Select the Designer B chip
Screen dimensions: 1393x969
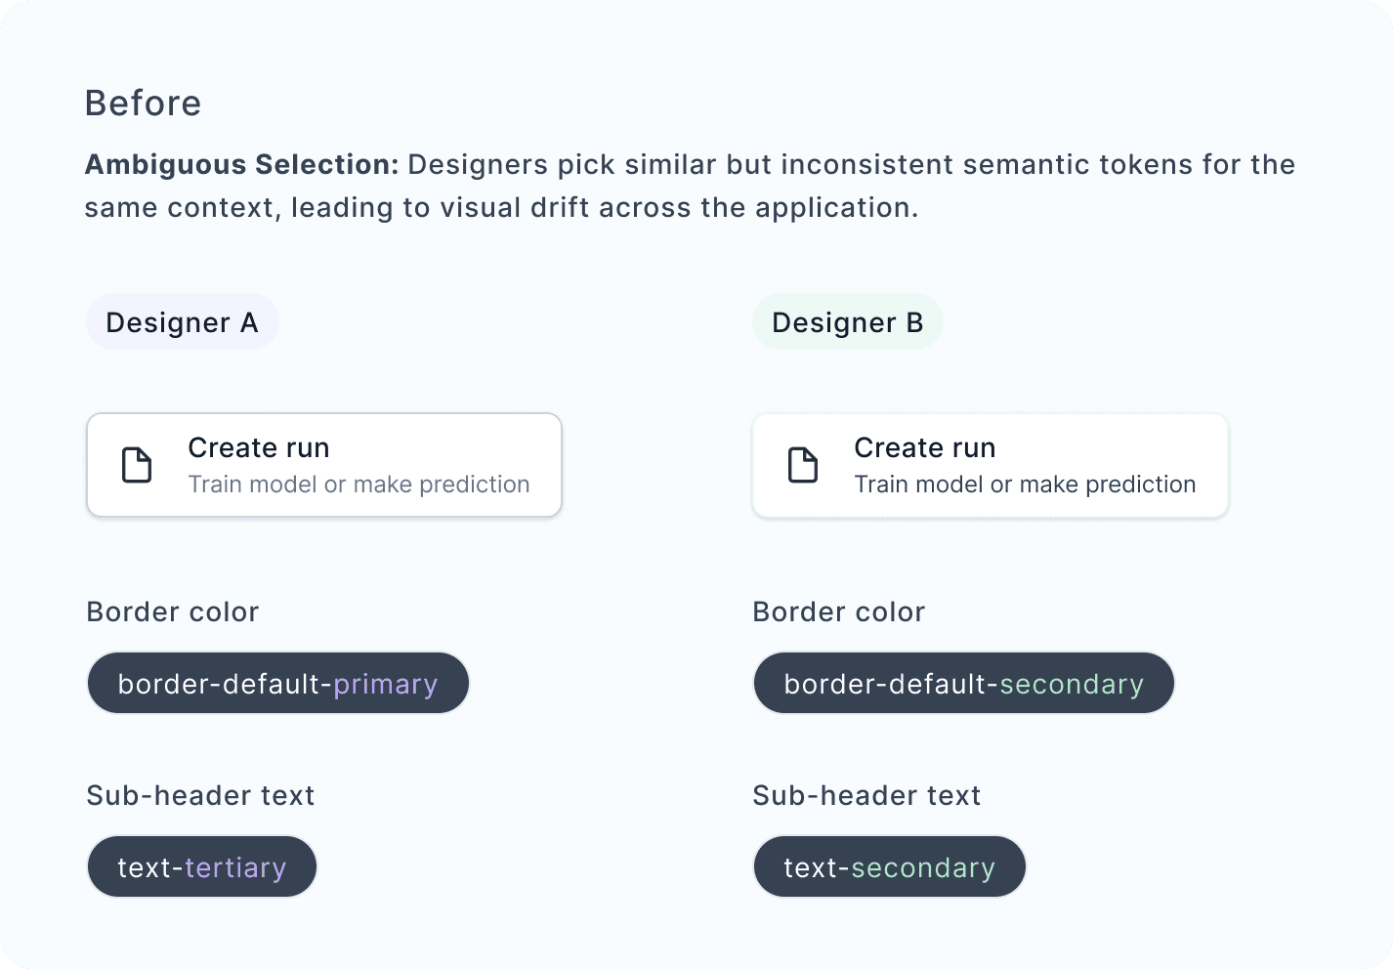847,322
